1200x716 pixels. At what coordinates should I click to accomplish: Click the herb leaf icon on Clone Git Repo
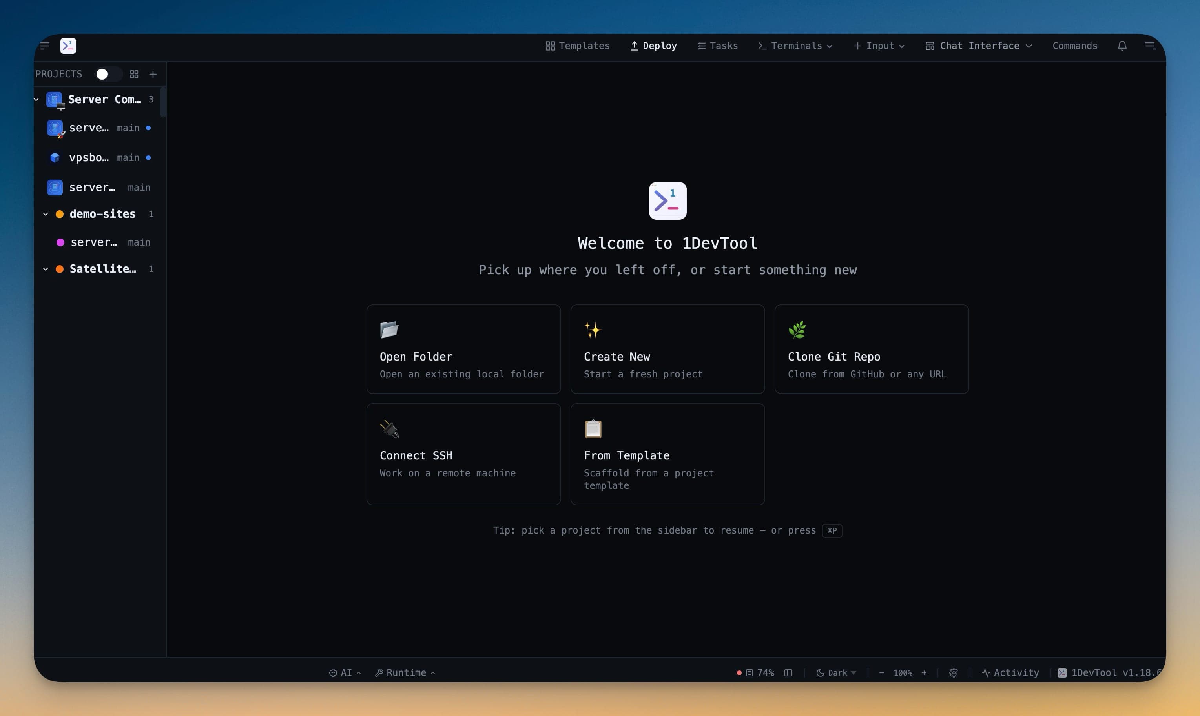tap(797, 330)
